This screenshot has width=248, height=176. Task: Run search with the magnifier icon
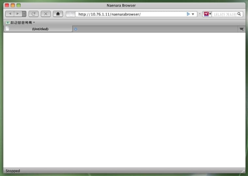pos(239,14)
